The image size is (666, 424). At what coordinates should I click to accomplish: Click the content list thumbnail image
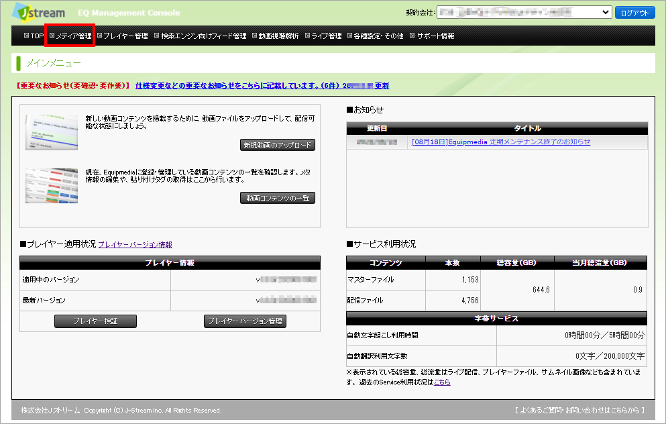[52, 186]
